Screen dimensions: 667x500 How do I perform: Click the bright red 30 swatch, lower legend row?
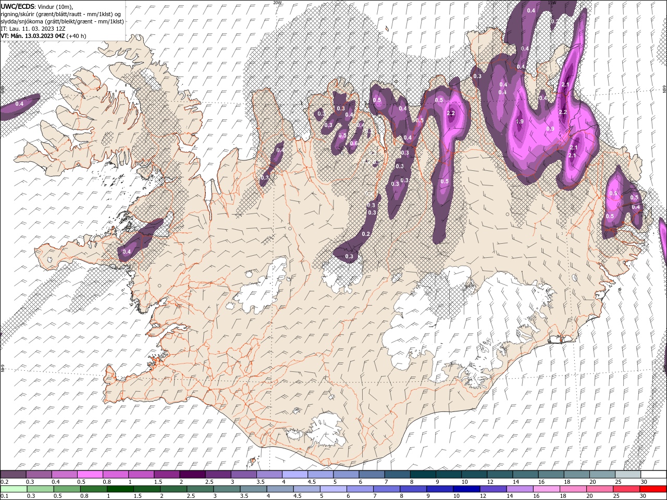pos(653,489)
